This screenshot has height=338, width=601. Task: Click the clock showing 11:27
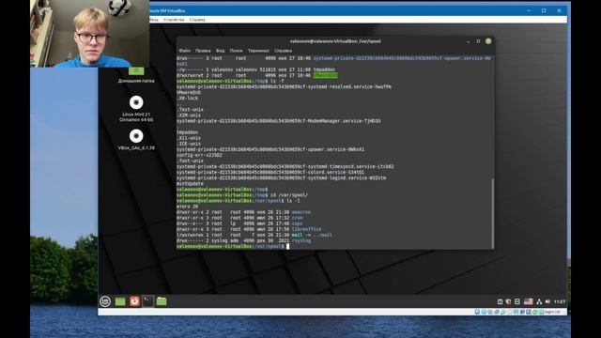point(560,301)
